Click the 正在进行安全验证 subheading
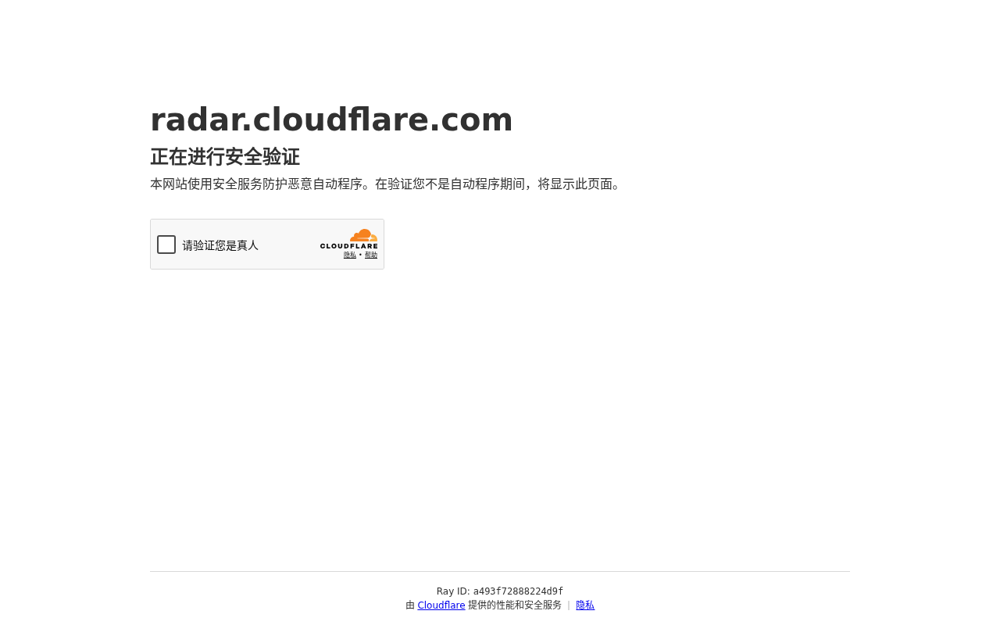Image resolution: width=1000 pixels, height=625 pixels. [225, 157]
